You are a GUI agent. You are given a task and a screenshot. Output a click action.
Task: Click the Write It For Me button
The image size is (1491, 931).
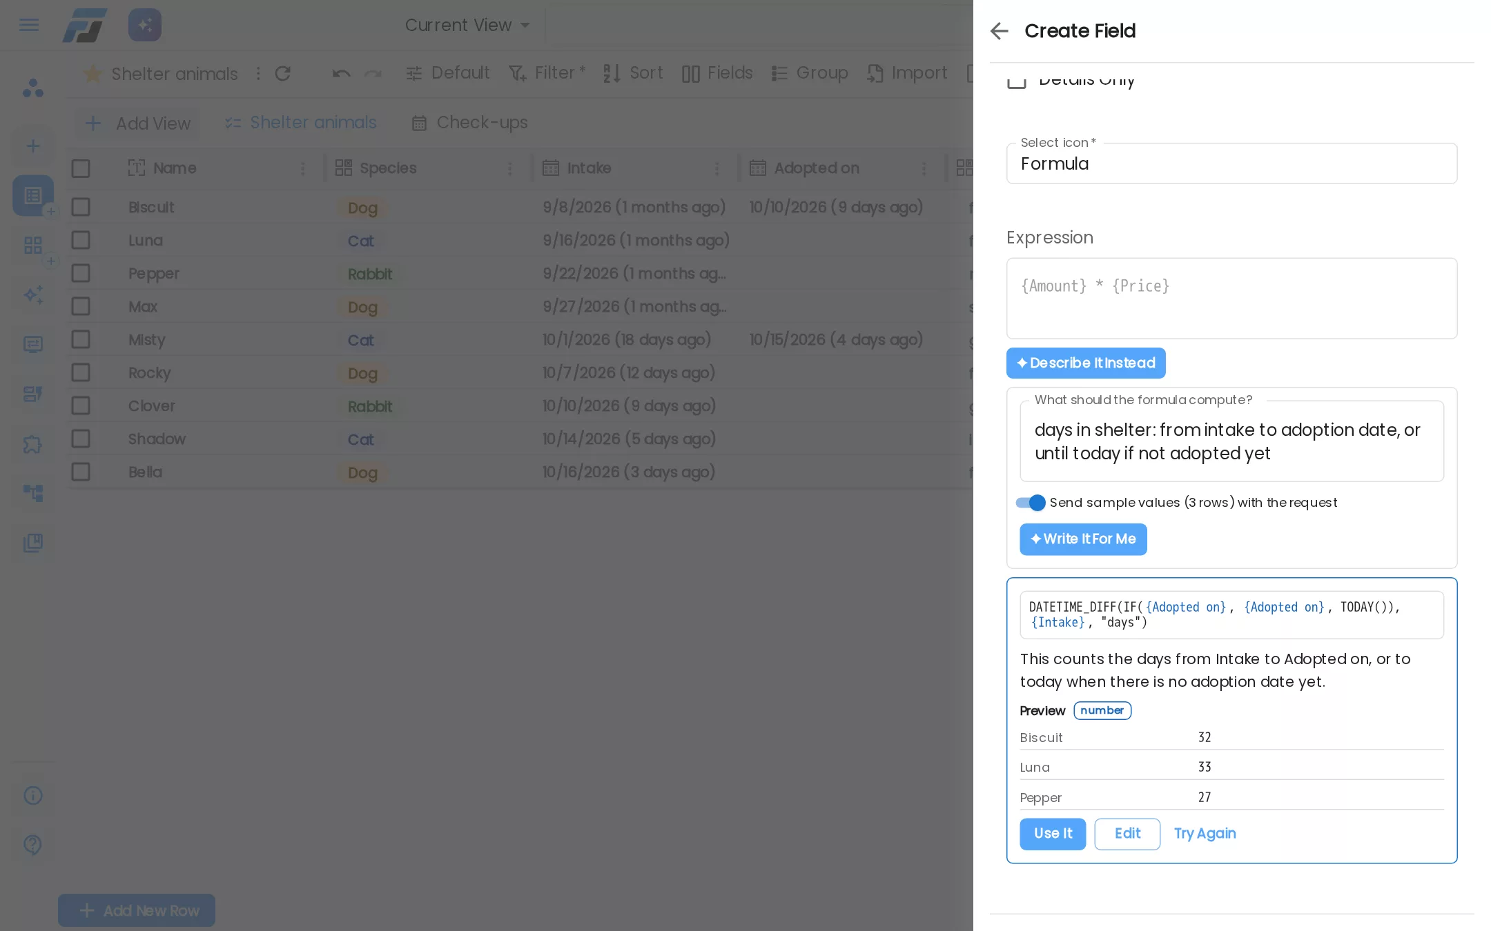tap(1083, 539)
